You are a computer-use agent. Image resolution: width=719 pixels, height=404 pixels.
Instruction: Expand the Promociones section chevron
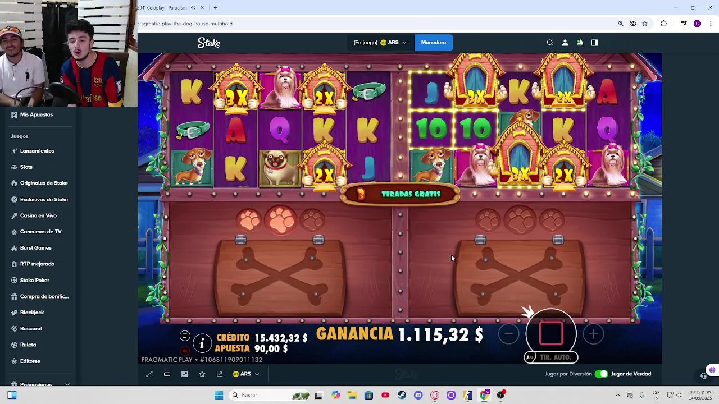tap(67, 384)
